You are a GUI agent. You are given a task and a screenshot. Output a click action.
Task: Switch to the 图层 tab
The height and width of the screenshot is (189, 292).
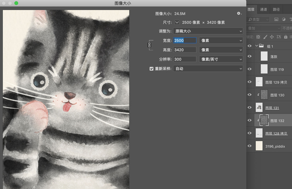click(x=251, y=9)
